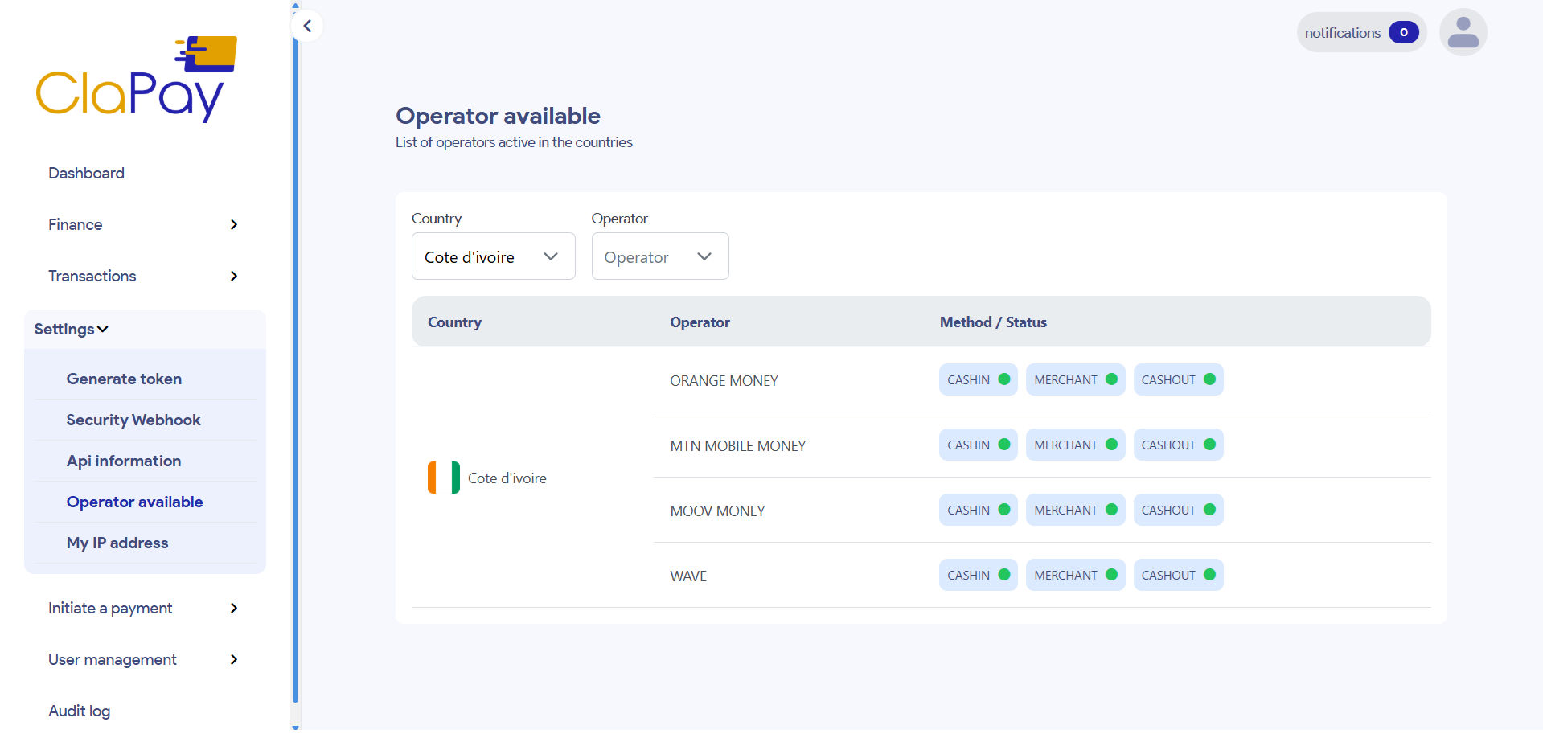The width and height of the screenshot is (1543, 734).
Task: Open the Operator dropdown
Action: (659, 256)
